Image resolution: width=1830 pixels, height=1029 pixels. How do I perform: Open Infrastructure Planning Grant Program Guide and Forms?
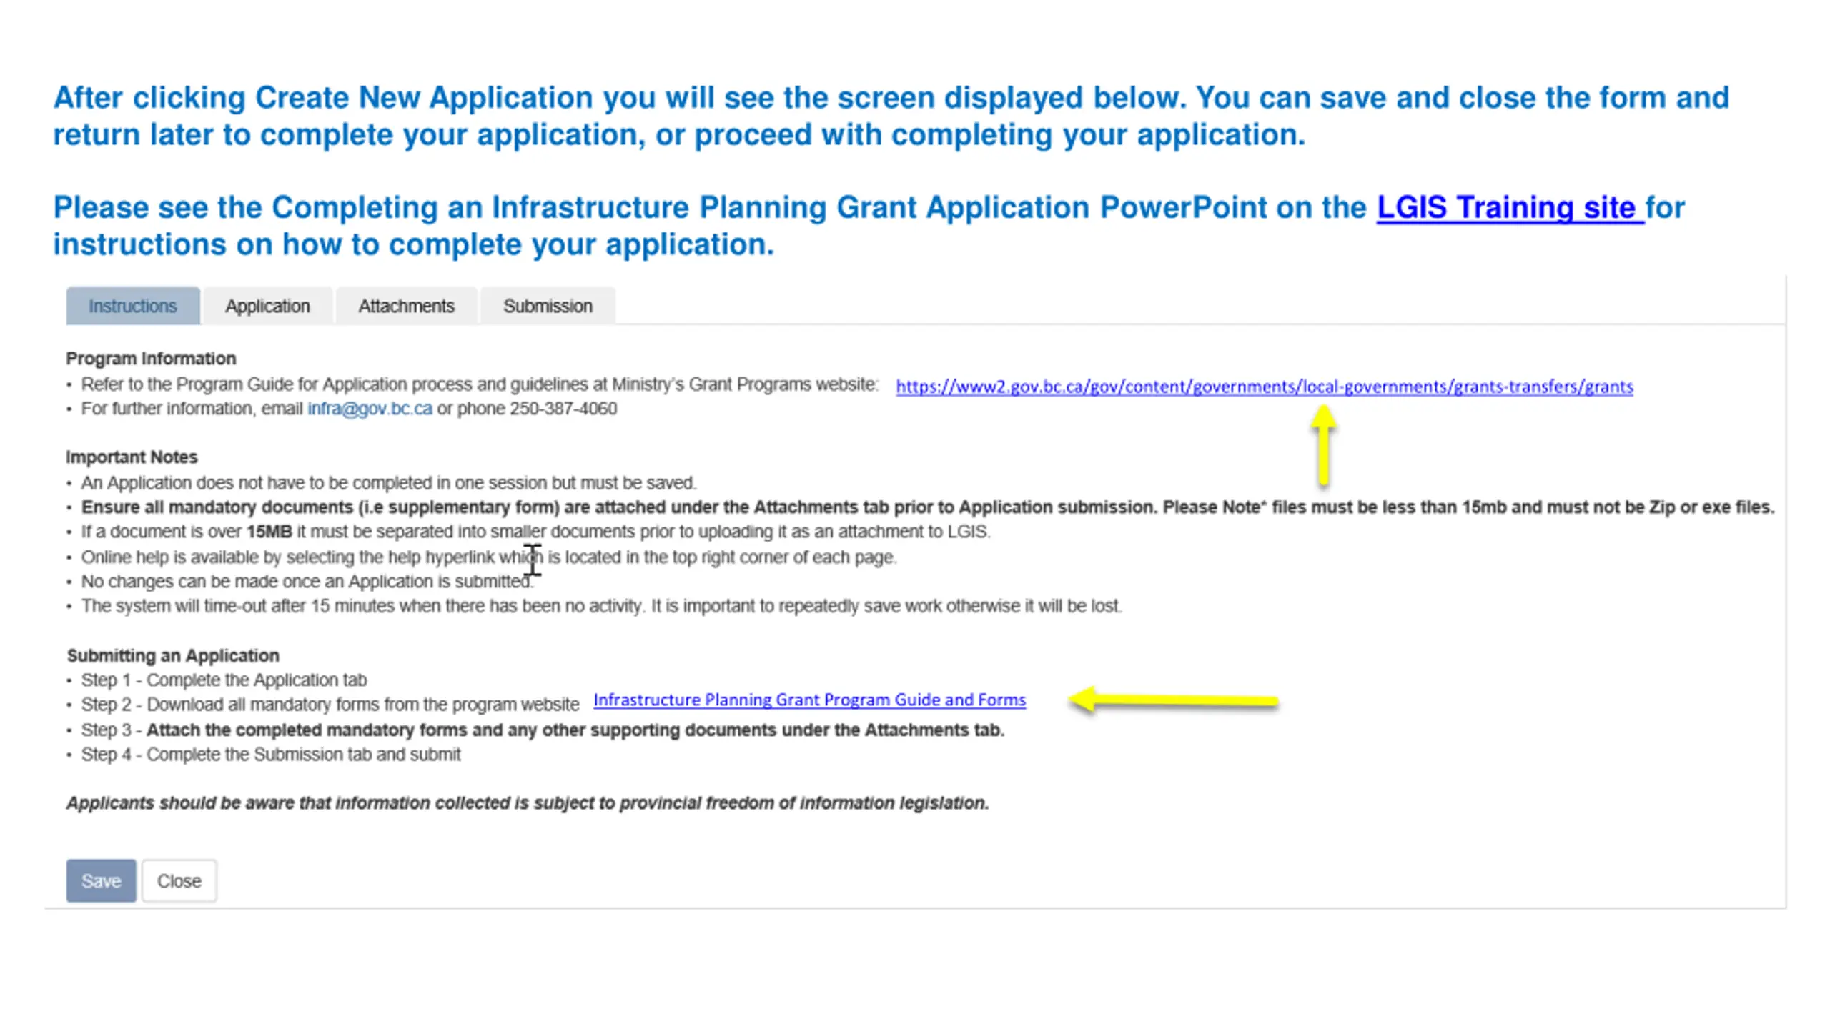pyautogui.click(x=809, y=700)
